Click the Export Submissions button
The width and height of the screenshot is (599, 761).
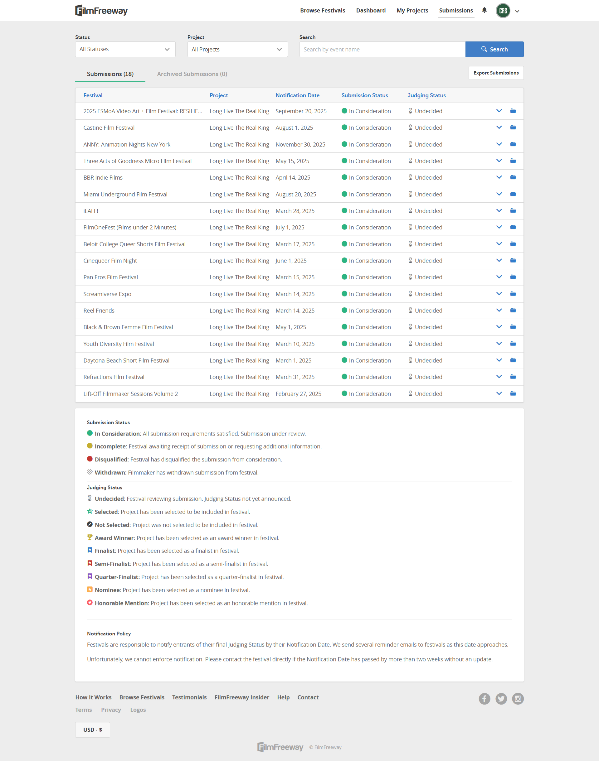[495, 73]
